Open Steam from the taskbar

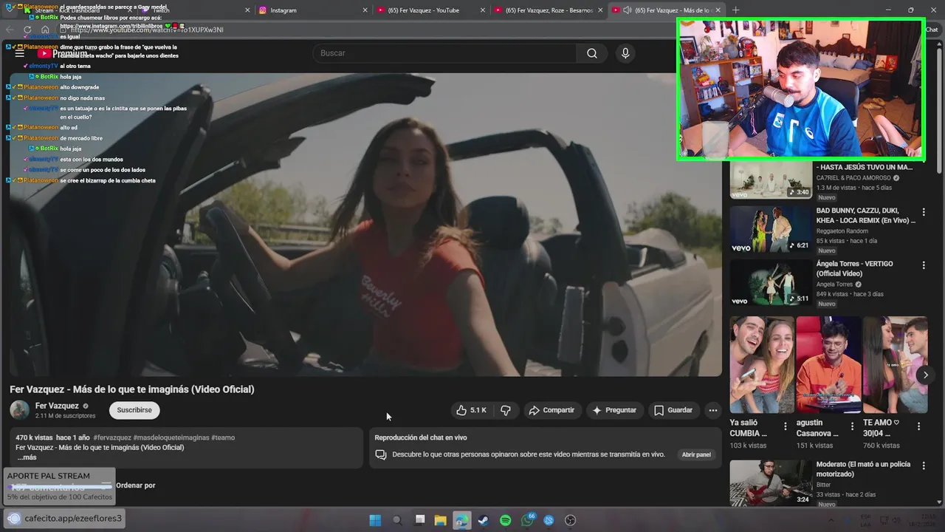tap(484, 520)
